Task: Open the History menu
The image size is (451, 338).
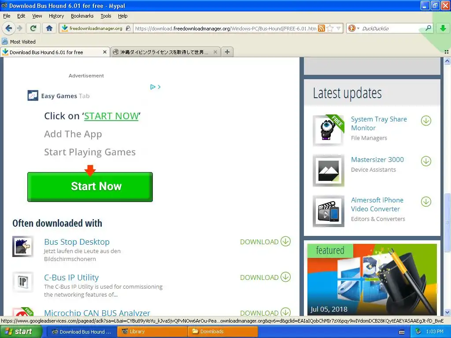Action: pyautogui.click(x=56, y=16)
